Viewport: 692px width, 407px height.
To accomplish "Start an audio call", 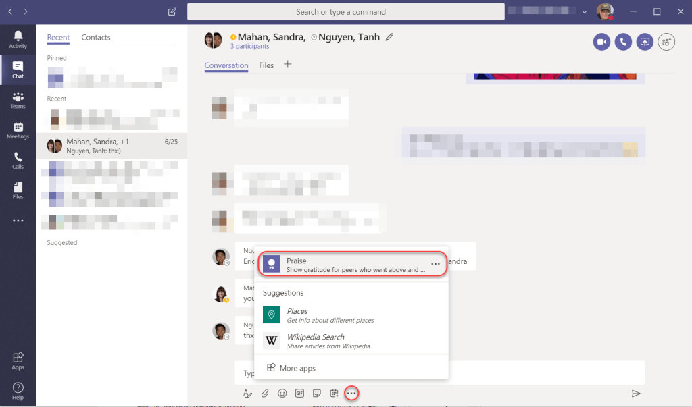I will coord(622,41).
